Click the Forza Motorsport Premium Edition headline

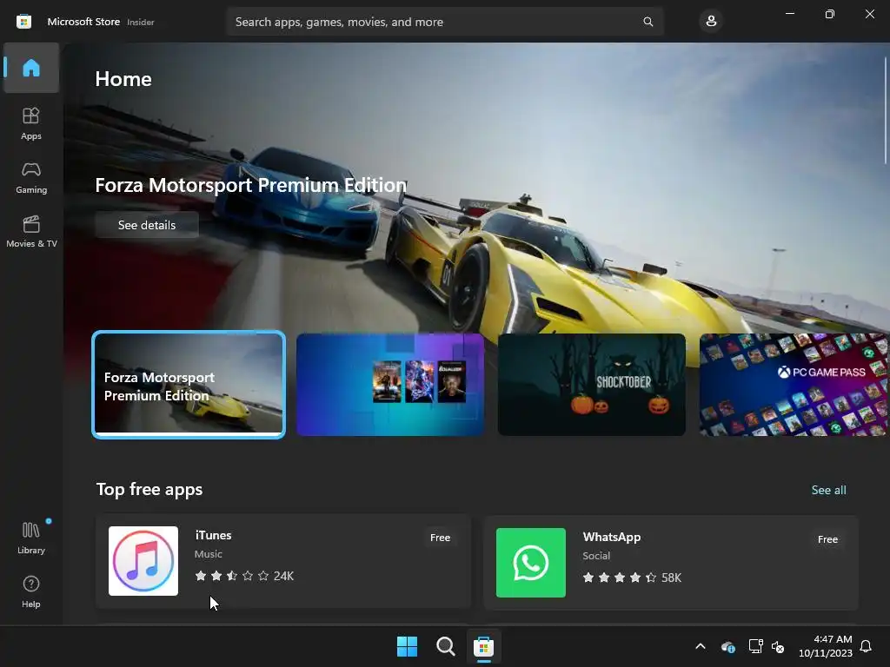click(251, 185)
